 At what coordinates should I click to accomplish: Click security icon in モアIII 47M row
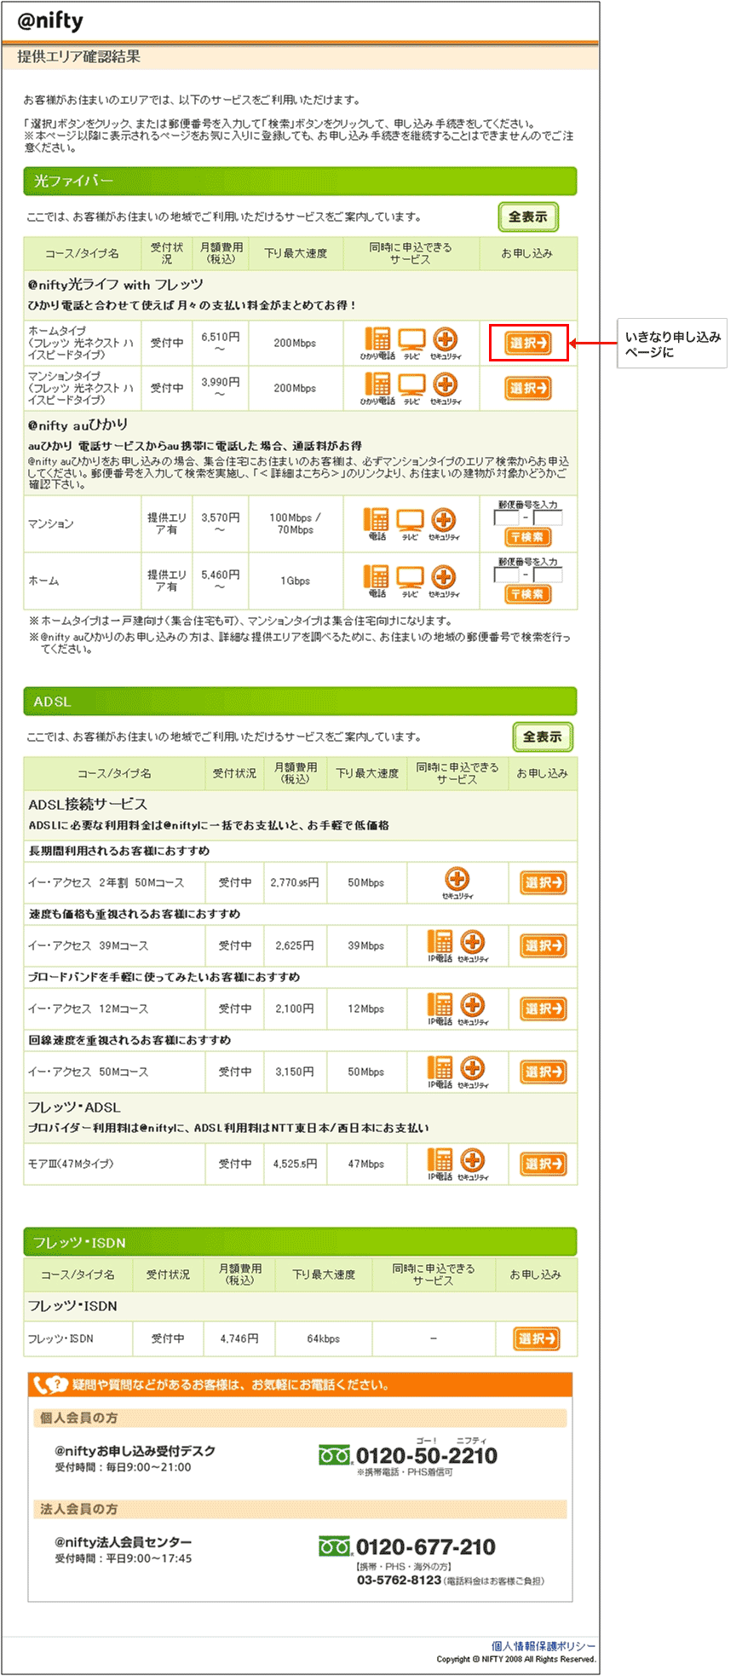(x=473, y=1164)
